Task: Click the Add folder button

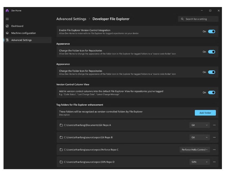Action: [205, 113]
